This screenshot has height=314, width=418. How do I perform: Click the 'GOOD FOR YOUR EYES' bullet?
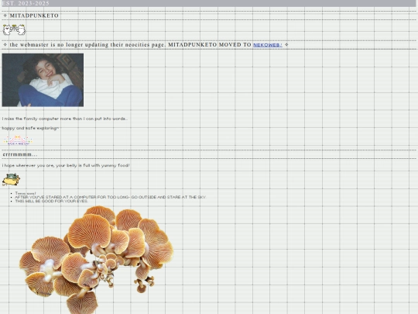pos(51,201)
